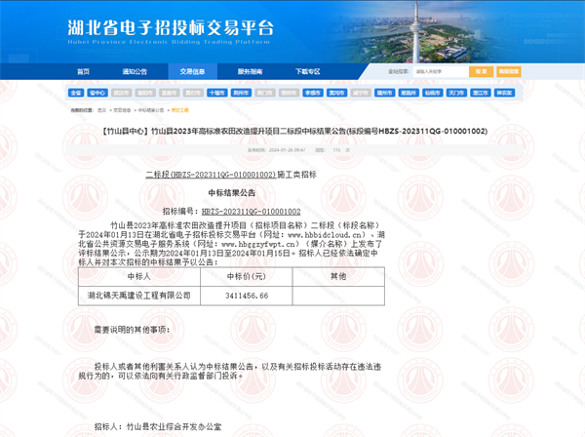The width and height of the screenshot is (585, 437).
Task: Open the 服务指南 navigation tab
Action: [x=250, y=72]
